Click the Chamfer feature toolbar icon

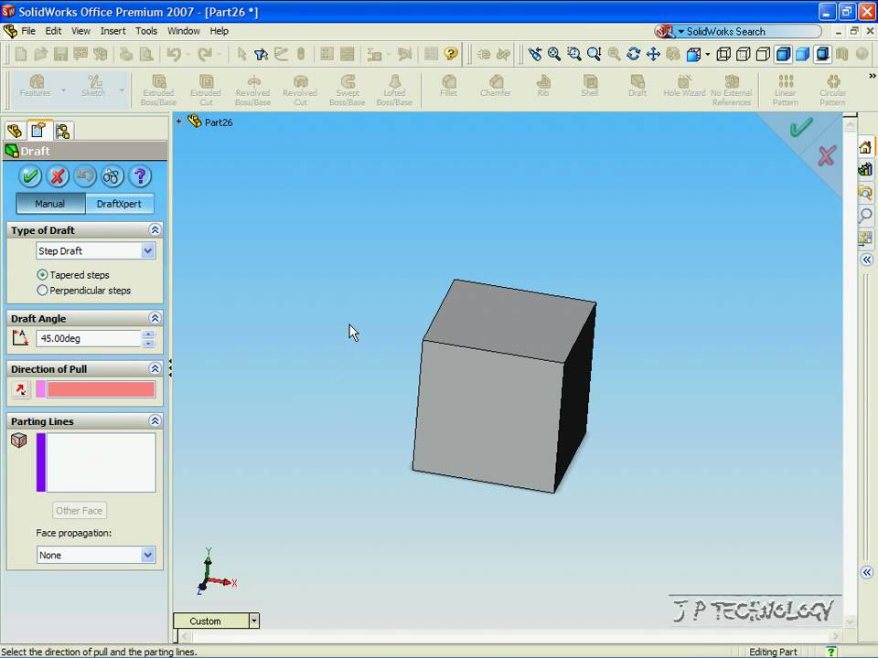(x=496, y=86)
